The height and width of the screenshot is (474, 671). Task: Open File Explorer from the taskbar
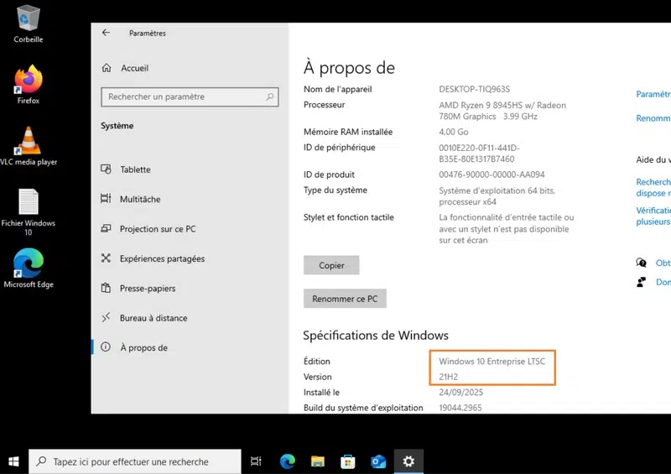(x=318, y=461)
